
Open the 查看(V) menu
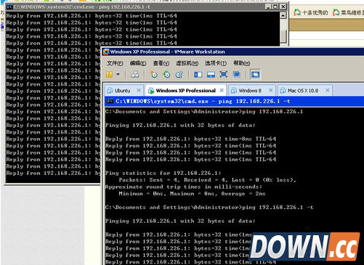161,63
